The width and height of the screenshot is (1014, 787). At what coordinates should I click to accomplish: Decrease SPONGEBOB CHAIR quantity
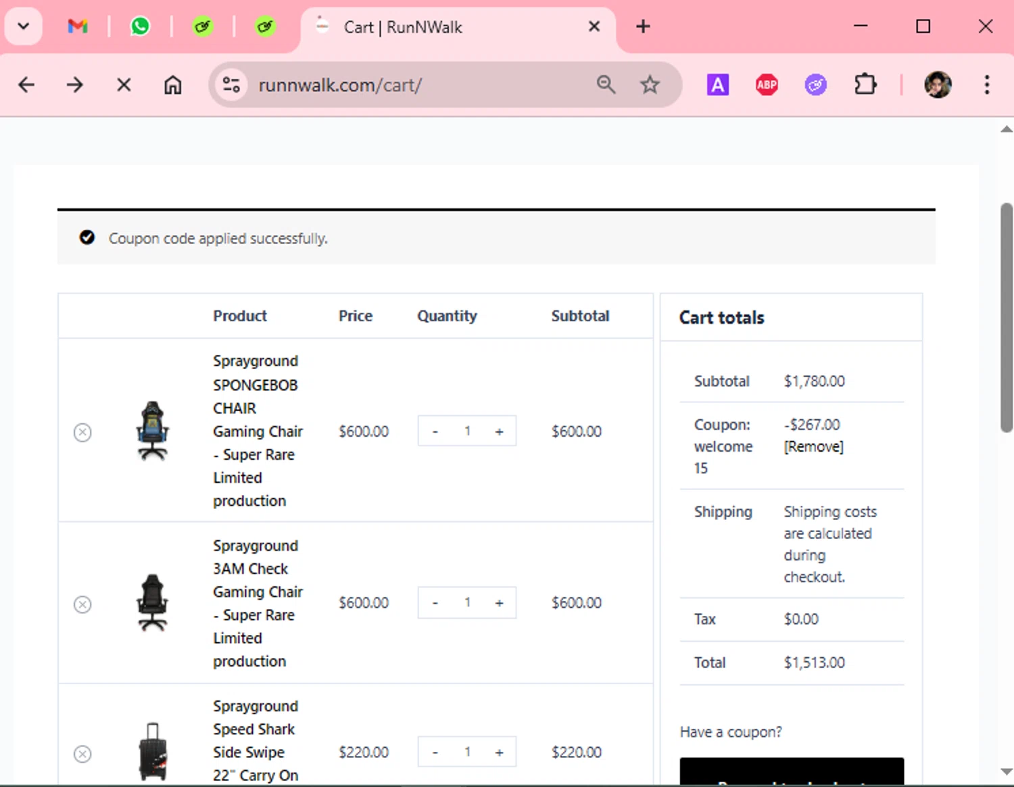coord(435,431)
